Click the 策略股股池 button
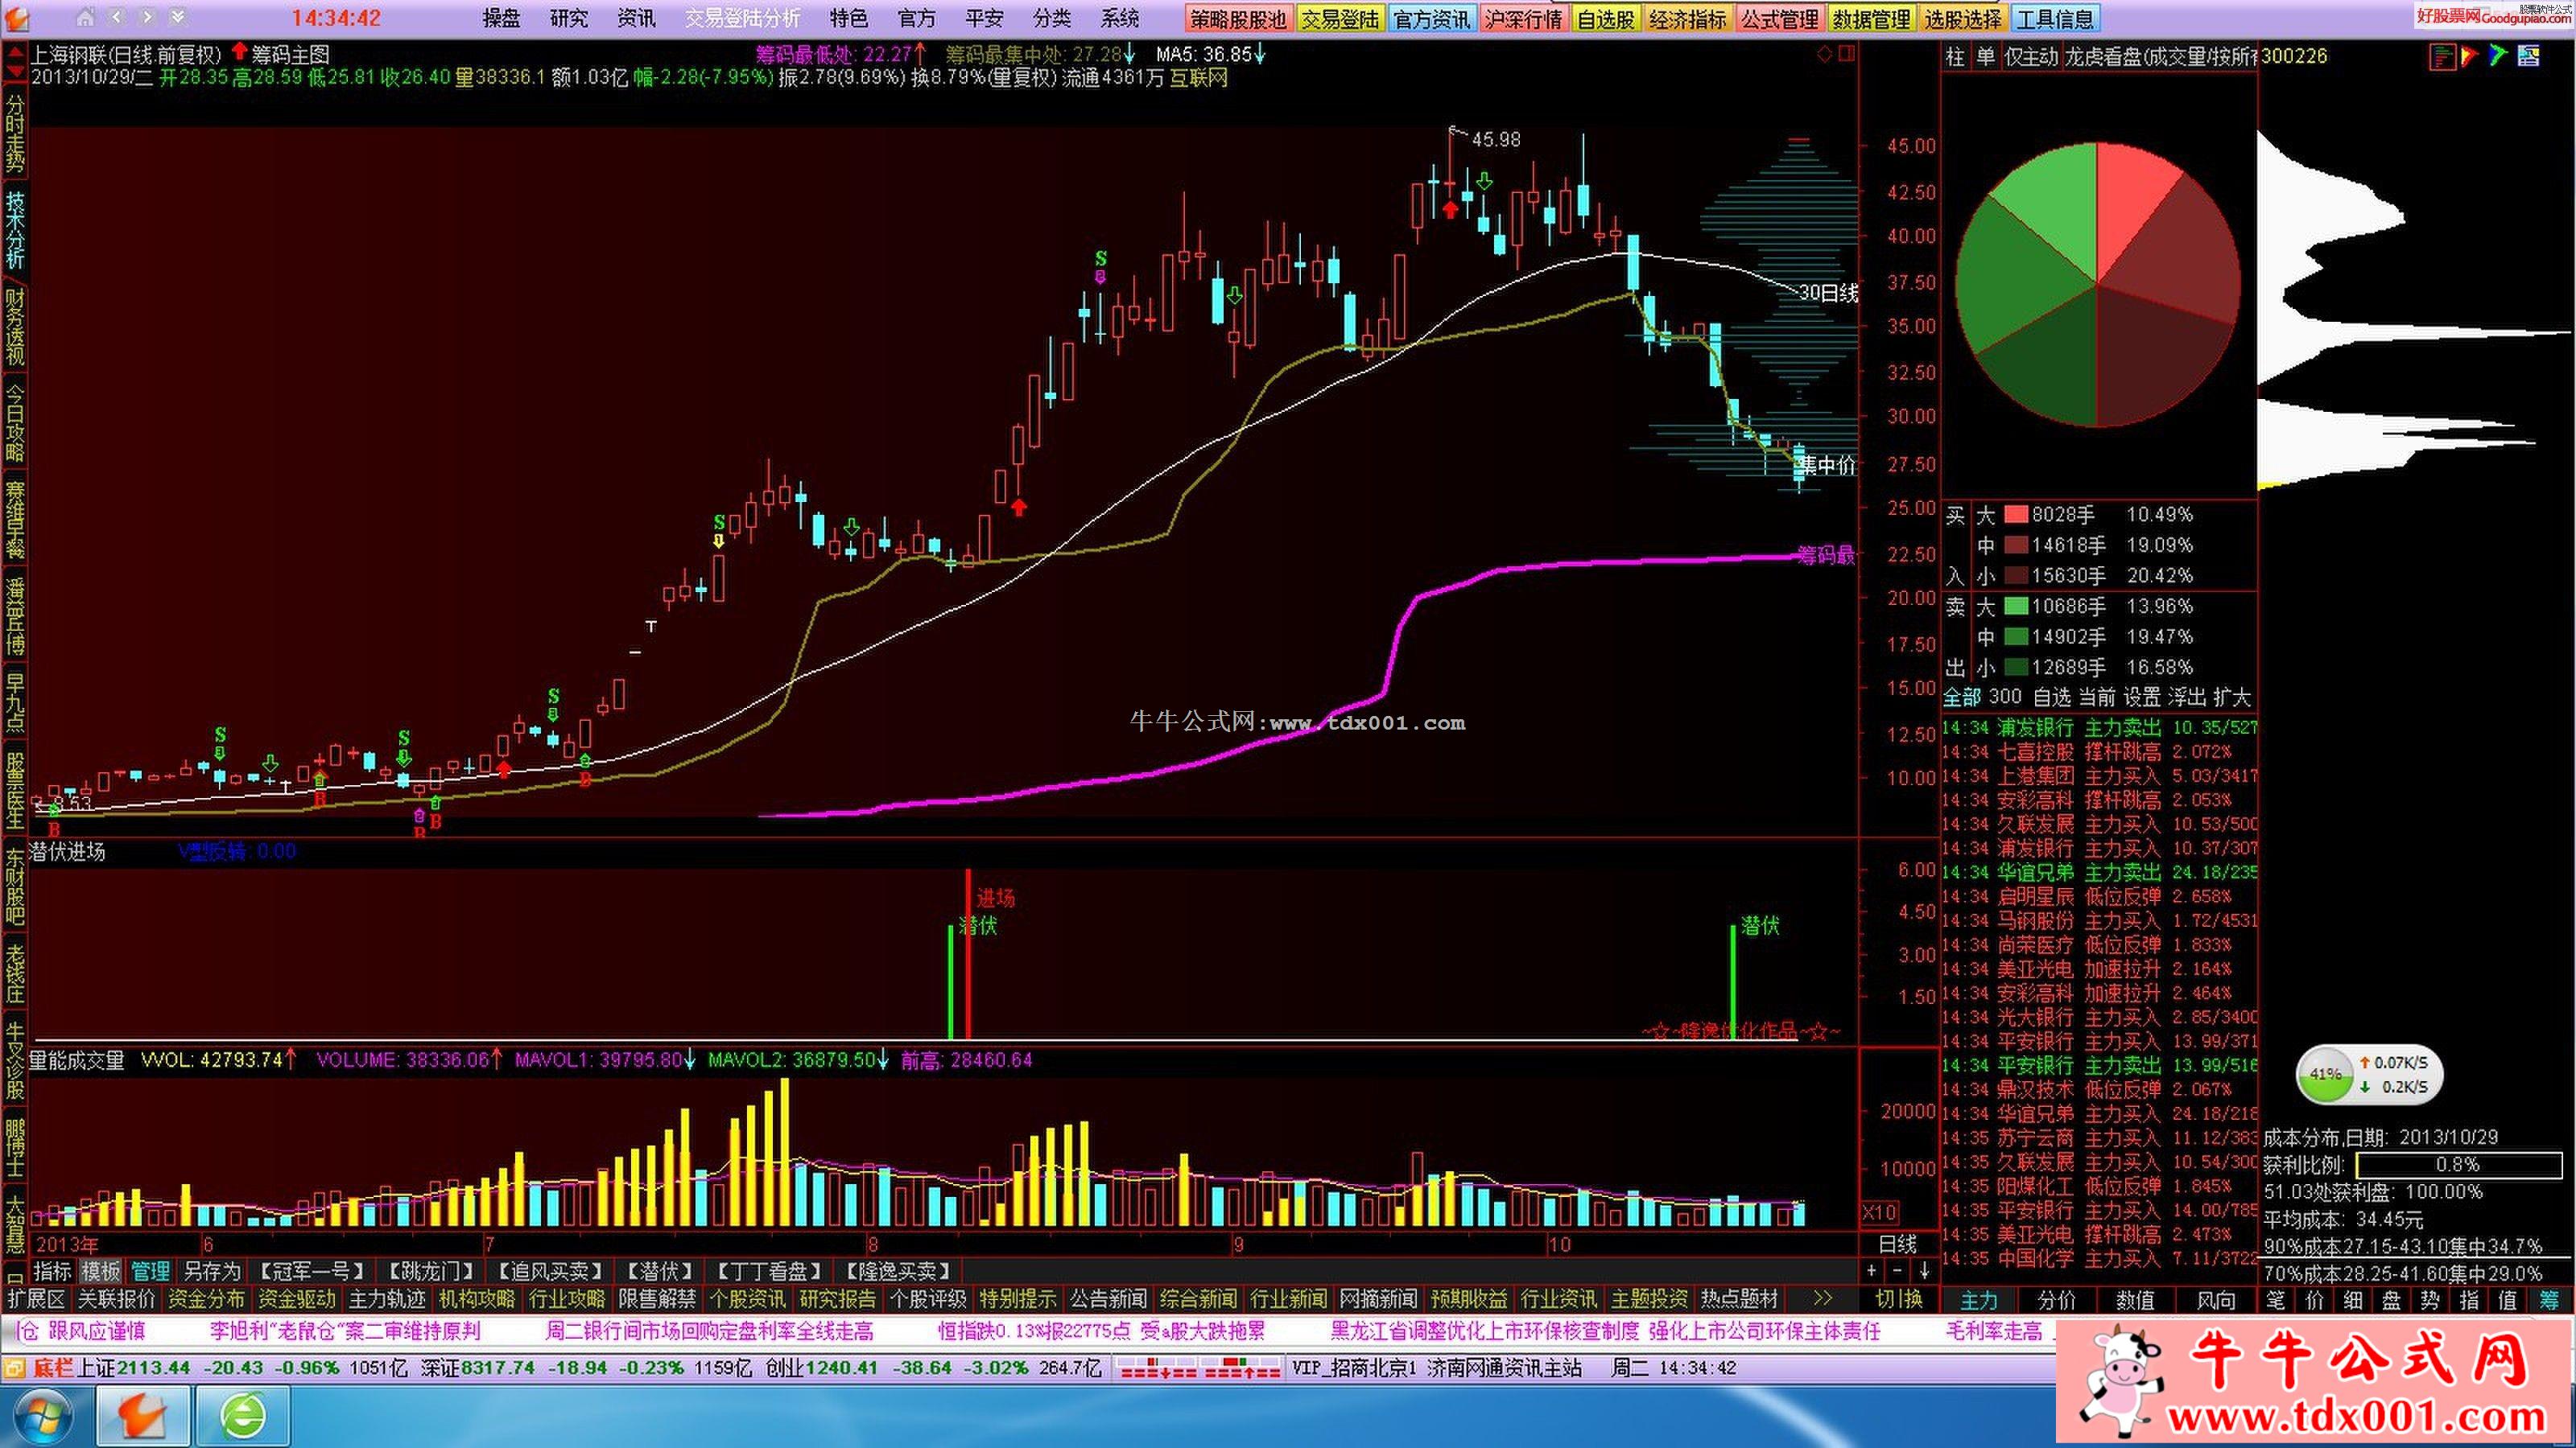Viewport: 2576px width, 1448px height. click(x=1239, y=19)
